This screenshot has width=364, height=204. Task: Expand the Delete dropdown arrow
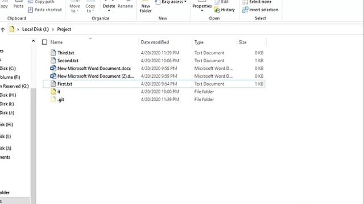coord(109,11)
